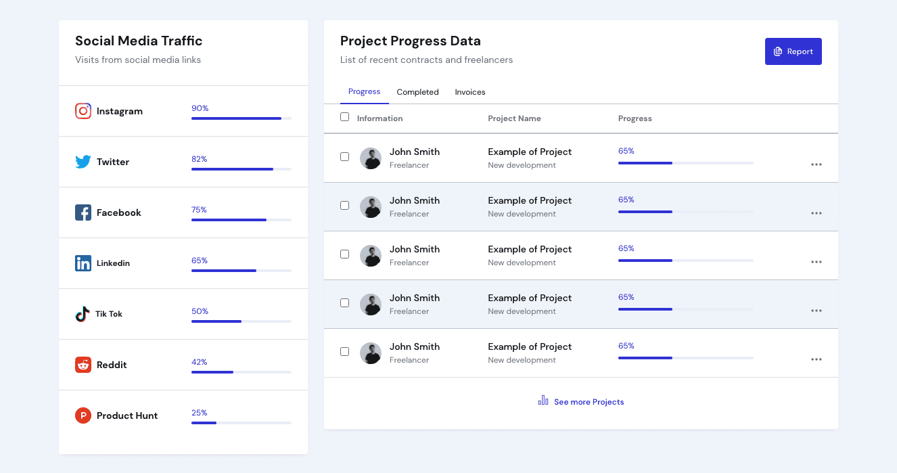Image resolution: width=897 pixels, height=473 pixels.
Task: Check the last John Smith row checkbox
Action: pyautogui.click(x=345, y=352)
